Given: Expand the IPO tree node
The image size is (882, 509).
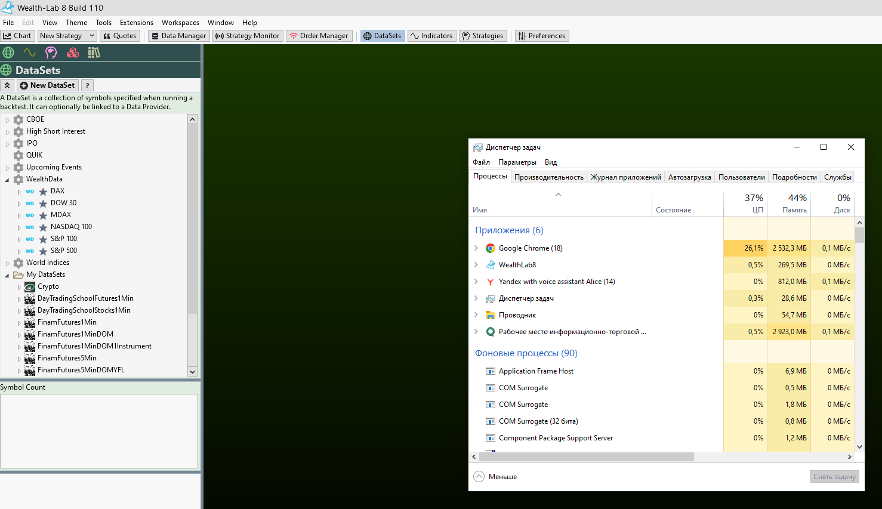Looking at the screenshot, I should (8, 144).
